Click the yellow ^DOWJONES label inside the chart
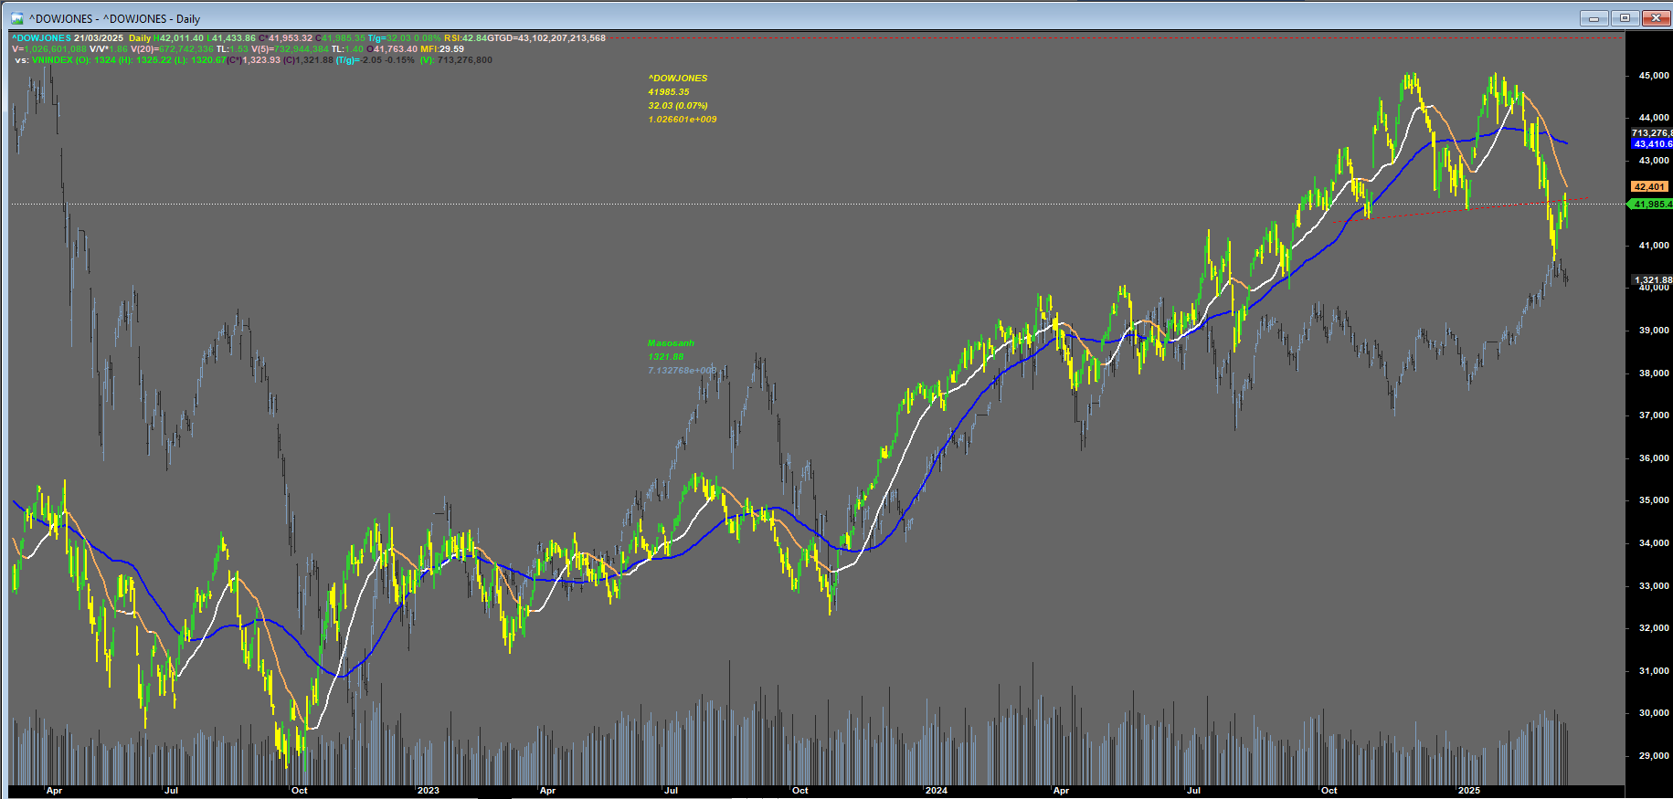The width and height of the screenshot is (1673, 799). click(x=678, y=79)
